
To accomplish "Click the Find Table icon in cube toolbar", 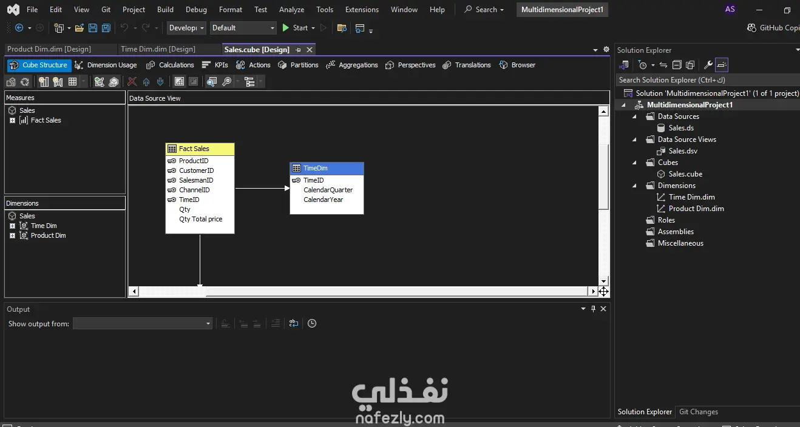I will pos(212,81).
